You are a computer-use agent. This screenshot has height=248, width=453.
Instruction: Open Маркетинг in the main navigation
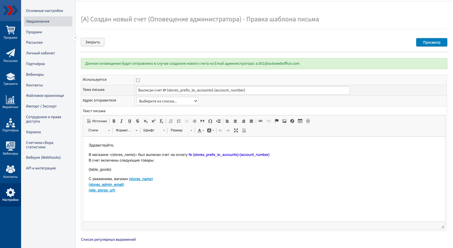coord(10,102)
